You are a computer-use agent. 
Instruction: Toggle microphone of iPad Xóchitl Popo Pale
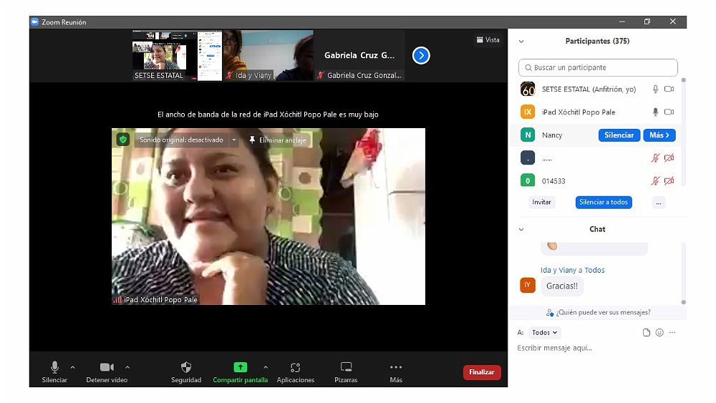click(654, 112)
